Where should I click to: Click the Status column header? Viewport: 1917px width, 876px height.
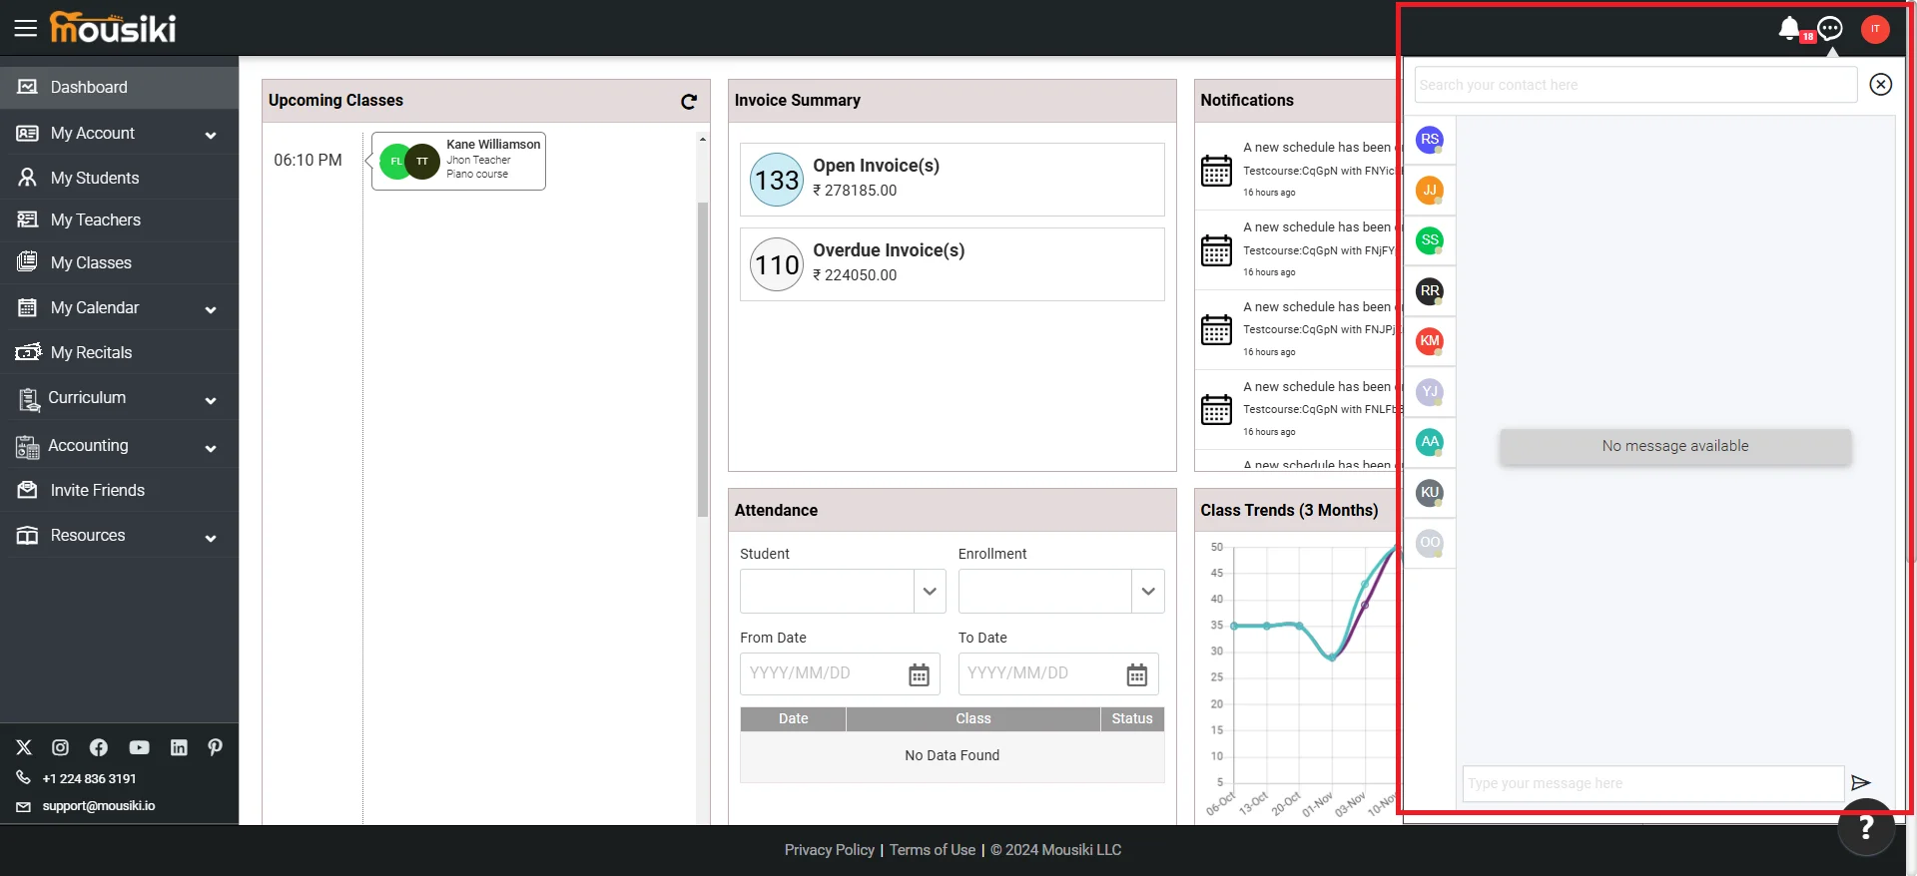coord(1132,719)
